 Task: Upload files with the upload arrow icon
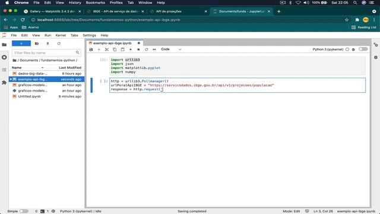pos(47,43)
